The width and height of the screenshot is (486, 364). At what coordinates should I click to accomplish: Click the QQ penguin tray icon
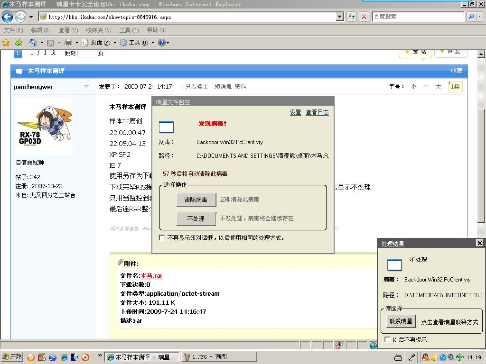pos(425,357)
